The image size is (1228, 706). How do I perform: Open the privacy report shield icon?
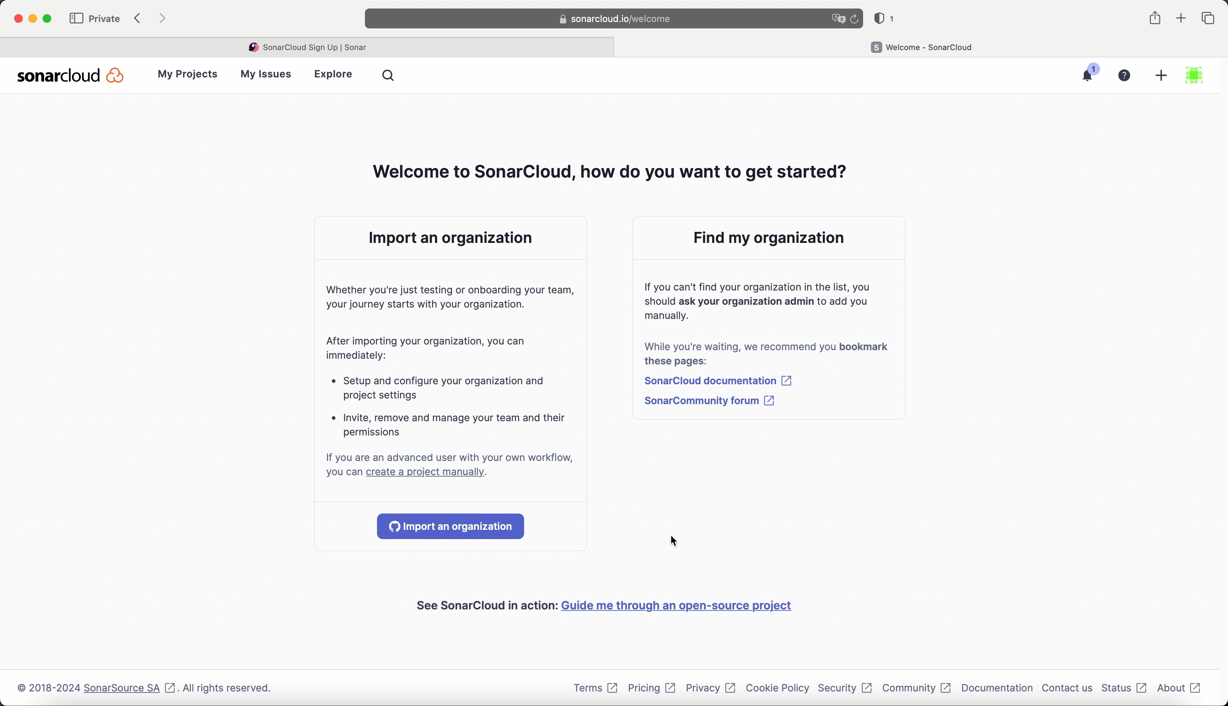pos(879,19)
